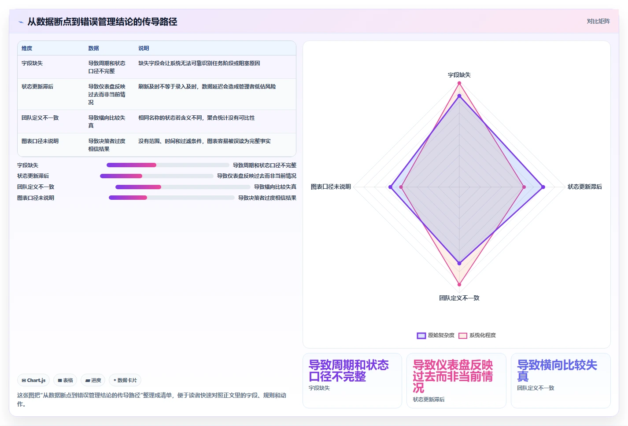Click the 状态更新滞后 progress bar
Viewport: 628px width, 426px height.
pos(157,176)
